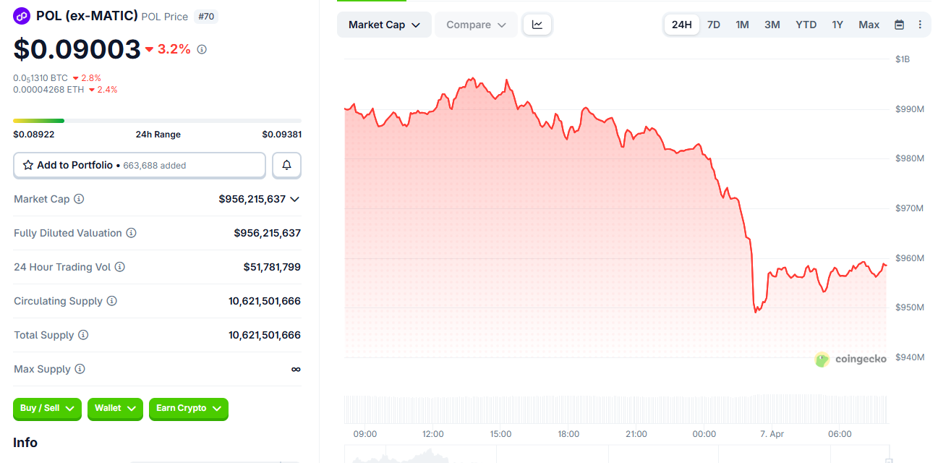Click the 24h Range progress bar
The height and width of the screenshot is (463, 951).
tap(156, 120)
